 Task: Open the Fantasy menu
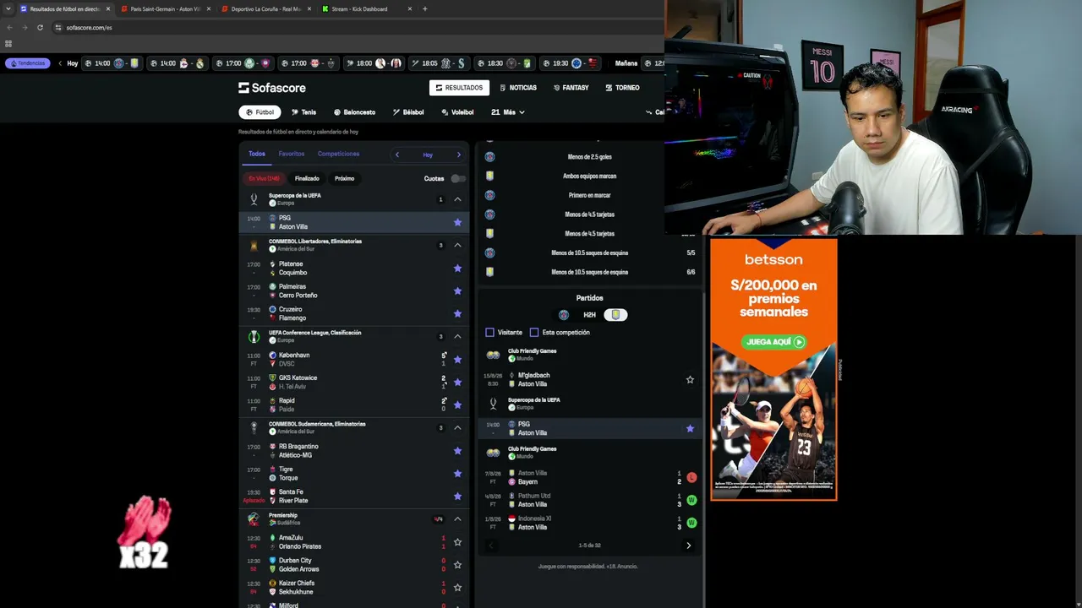point(571,88)
